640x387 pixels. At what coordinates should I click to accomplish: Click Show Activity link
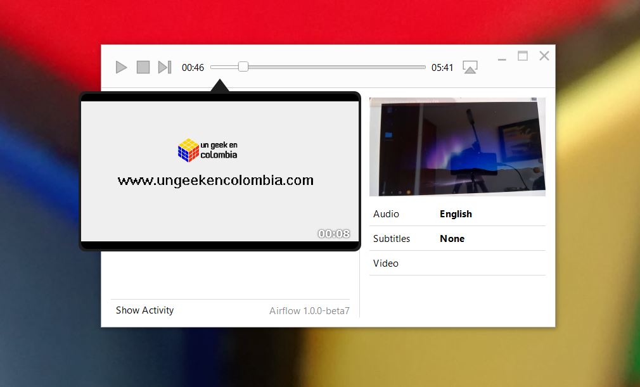[145, 310]
